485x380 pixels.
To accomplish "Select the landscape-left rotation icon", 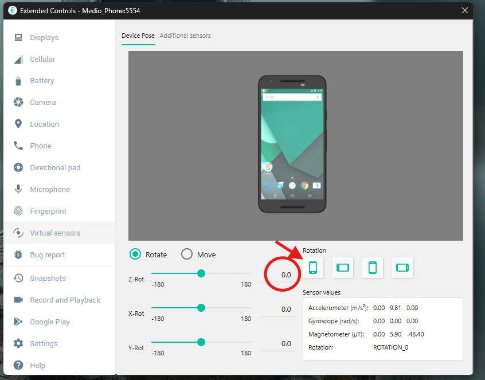I will [343, 268].
